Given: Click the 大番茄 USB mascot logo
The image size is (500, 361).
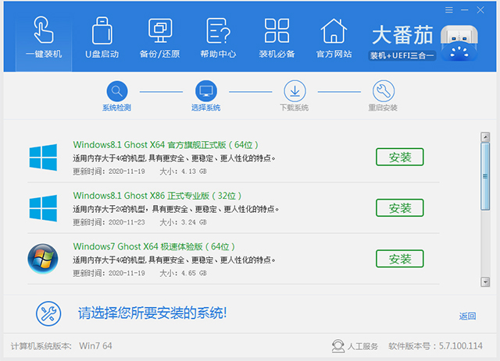Looking at the screenshot, I should point(459,44).
